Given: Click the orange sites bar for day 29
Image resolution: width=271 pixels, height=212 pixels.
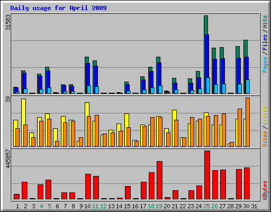Looking at the screenshot, I should pos(240,128).
